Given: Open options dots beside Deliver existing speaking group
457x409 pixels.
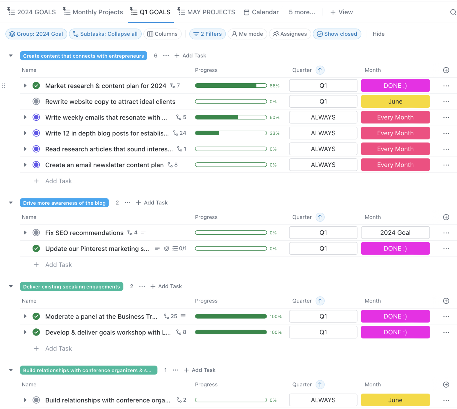Looking at the screenshot, I should click(142, 286).
